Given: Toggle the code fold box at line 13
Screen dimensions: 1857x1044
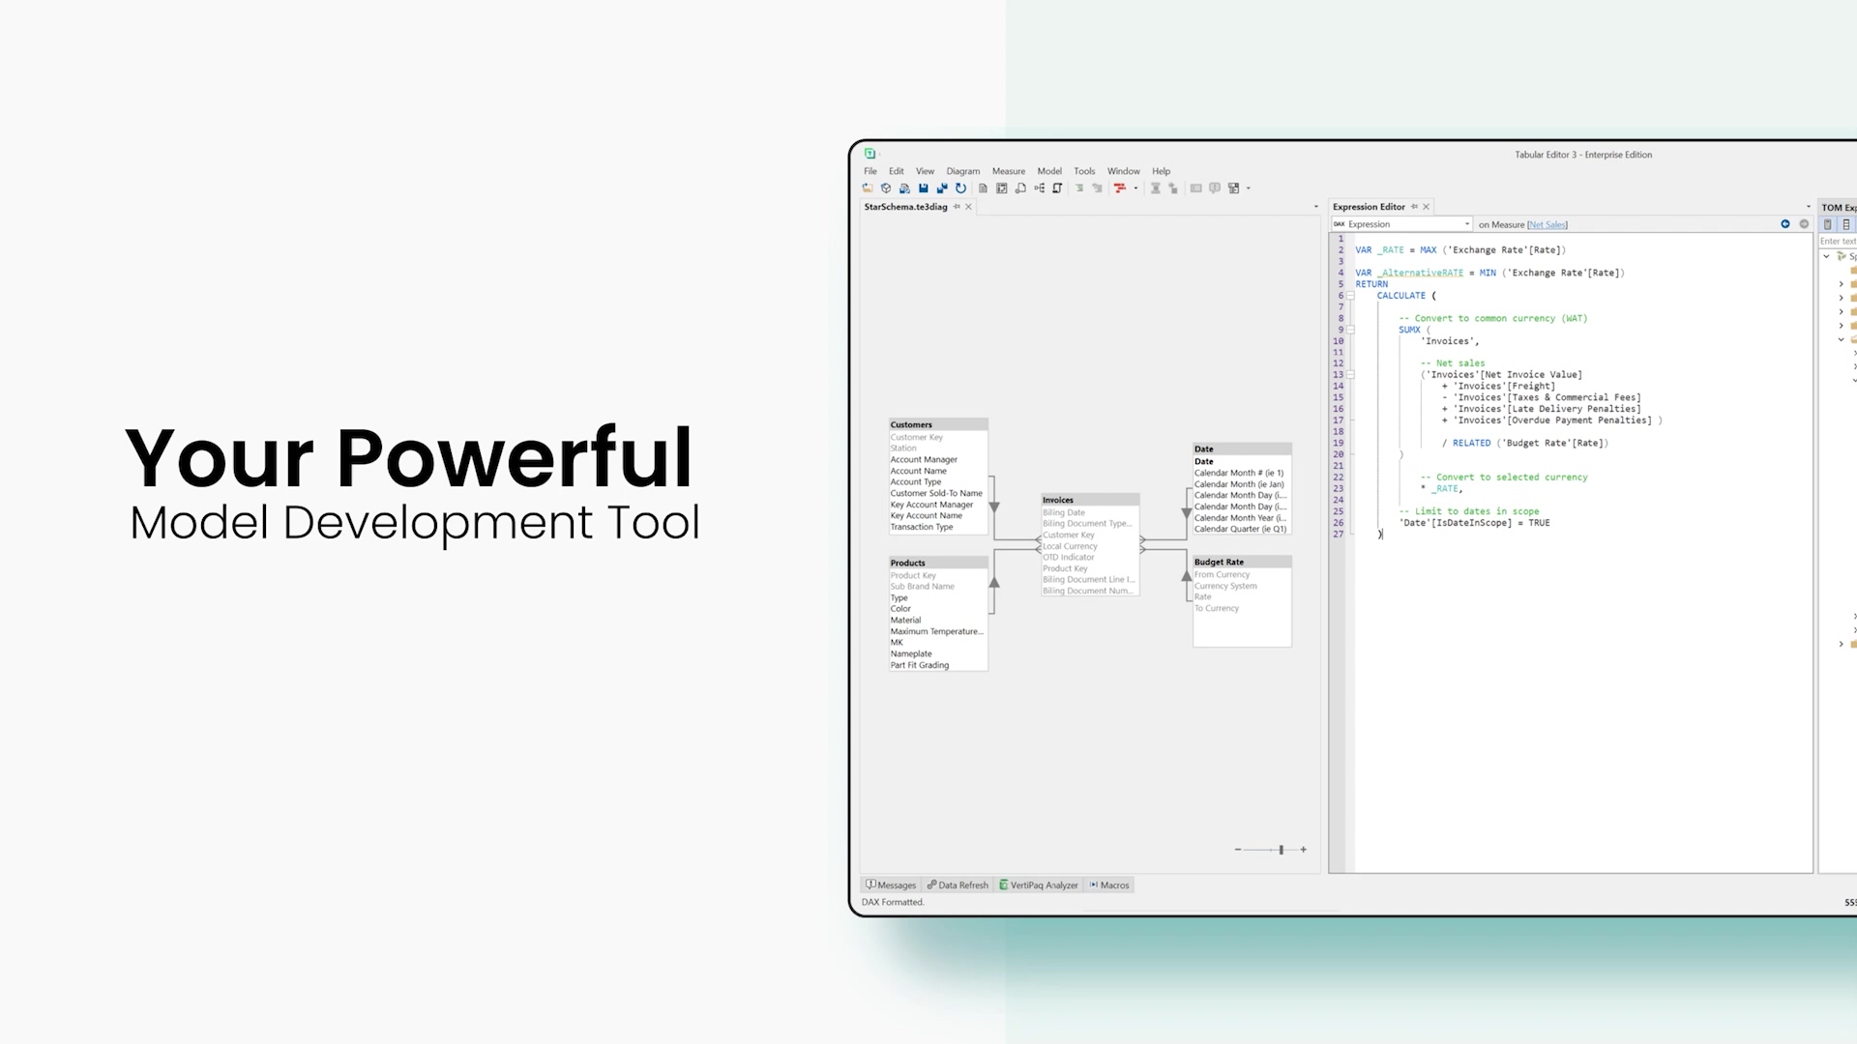Looking at the screenshot, I should coord(1351,375).
